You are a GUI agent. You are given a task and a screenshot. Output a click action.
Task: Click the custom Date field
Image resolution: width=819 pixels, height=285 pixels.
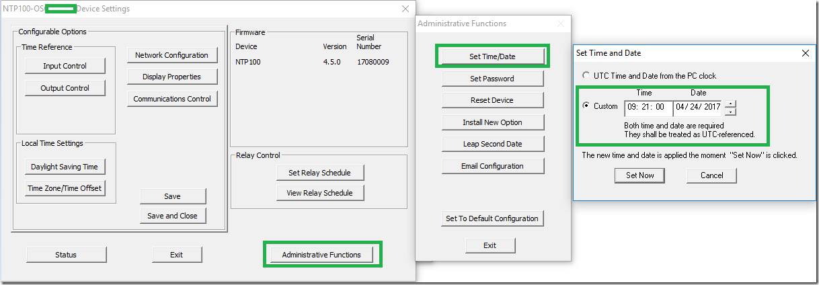point(698,107)
